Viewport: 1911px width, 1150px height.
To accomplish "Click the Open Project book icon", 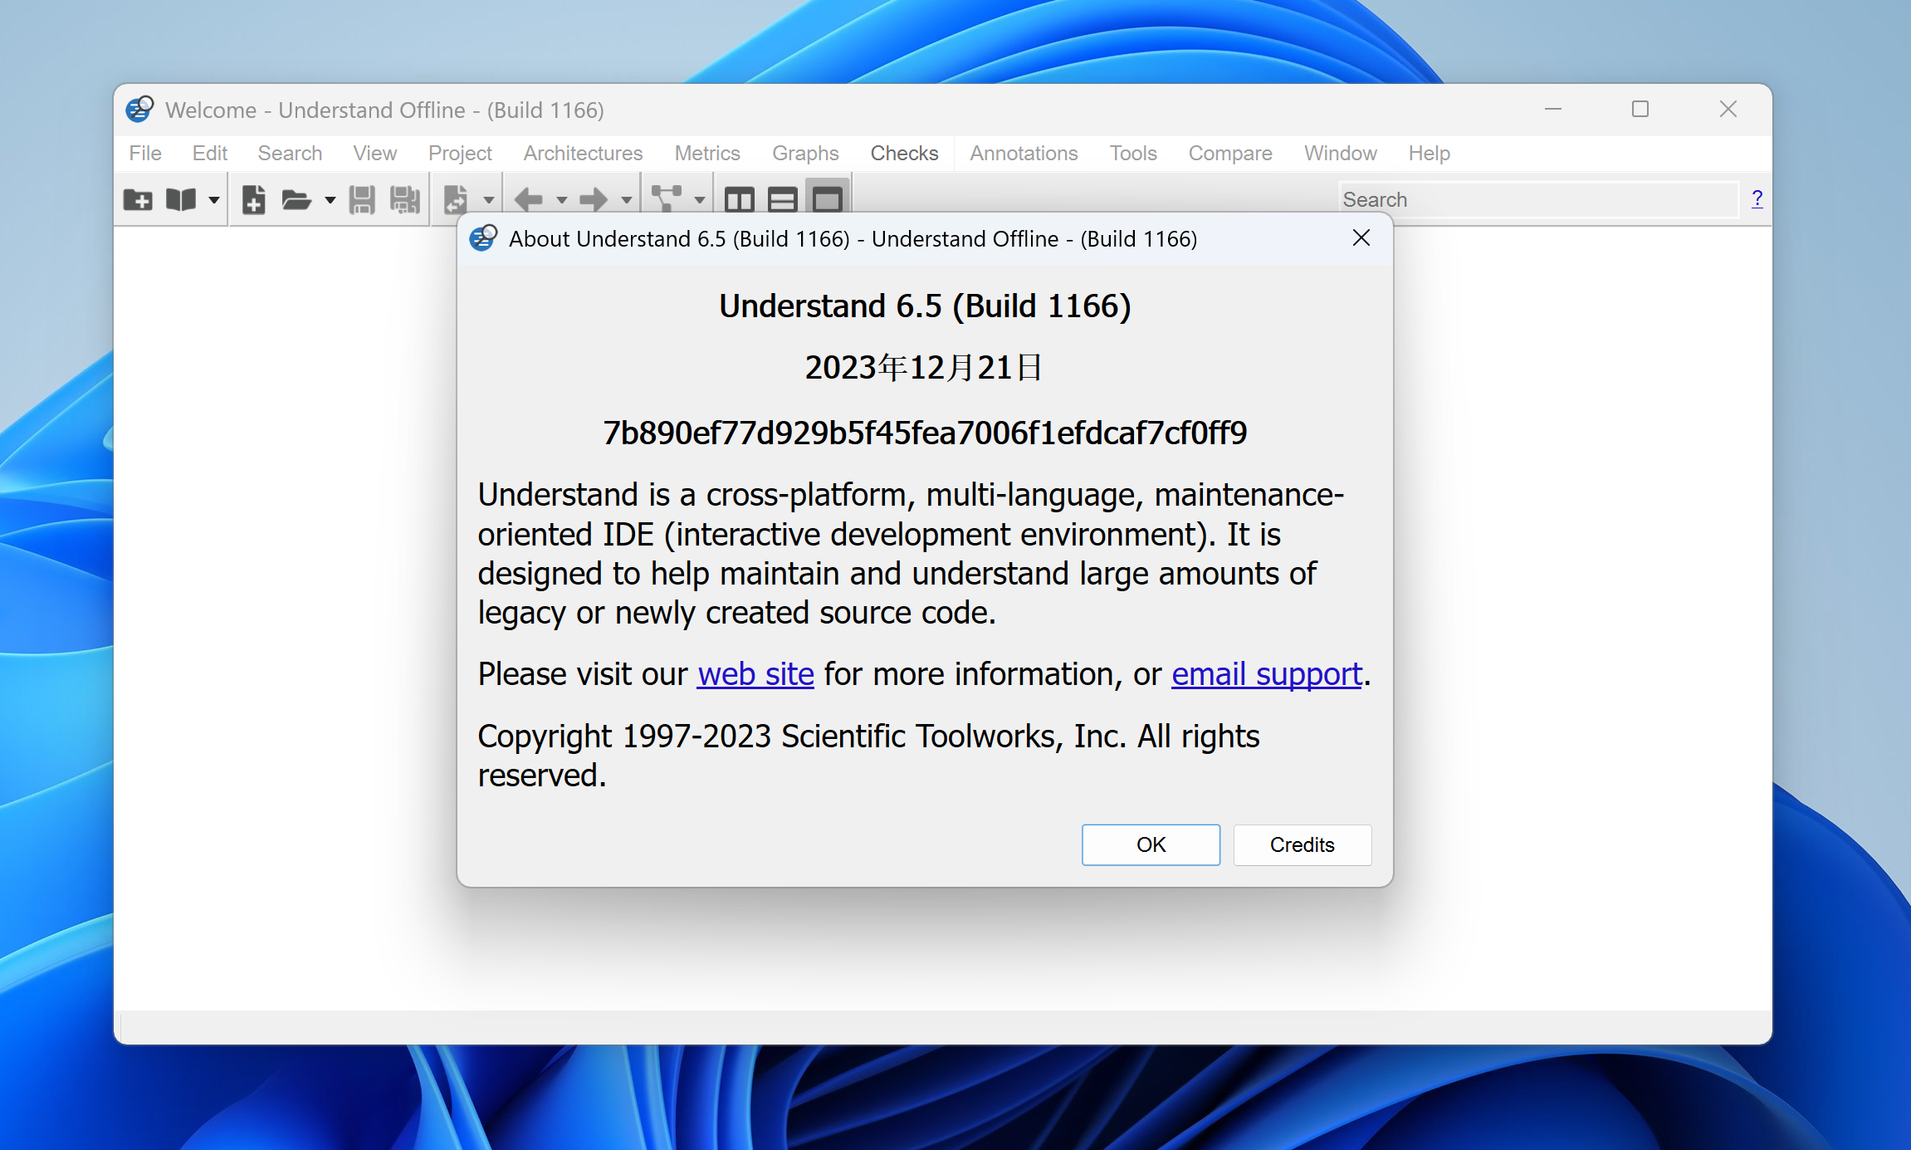I will tap(181, 199).
